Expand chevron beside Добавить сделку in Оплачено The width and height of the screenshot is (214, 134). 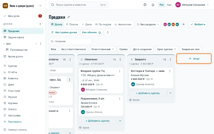[x=120, y=121]
